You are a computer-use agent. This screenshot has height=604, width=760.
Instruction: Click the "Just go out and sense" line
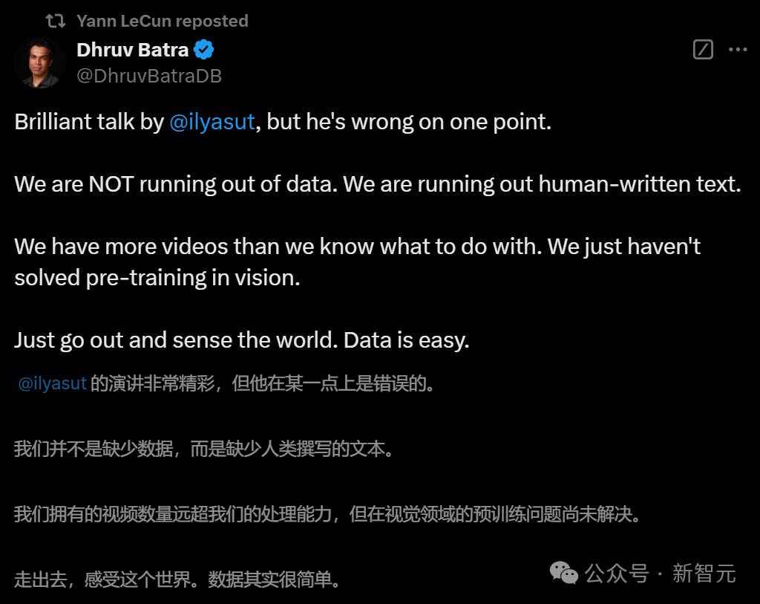pos(241,340)
